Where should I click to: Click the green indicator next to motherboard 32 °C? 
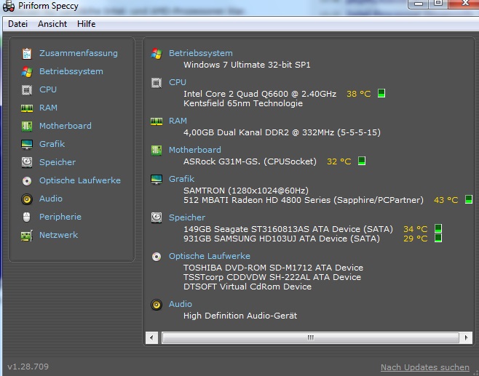point(361,161)
